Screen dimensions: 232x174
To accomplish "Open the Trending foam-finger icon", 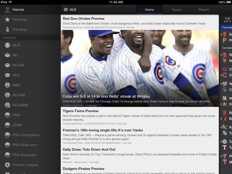I will coord(7,30).
